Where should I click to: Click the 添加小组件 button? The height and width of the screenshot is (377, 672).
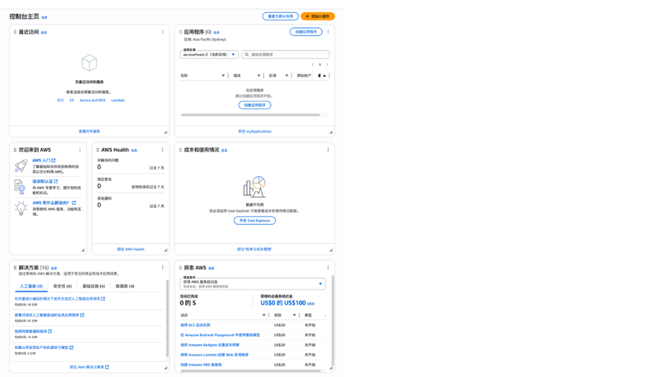317,16
